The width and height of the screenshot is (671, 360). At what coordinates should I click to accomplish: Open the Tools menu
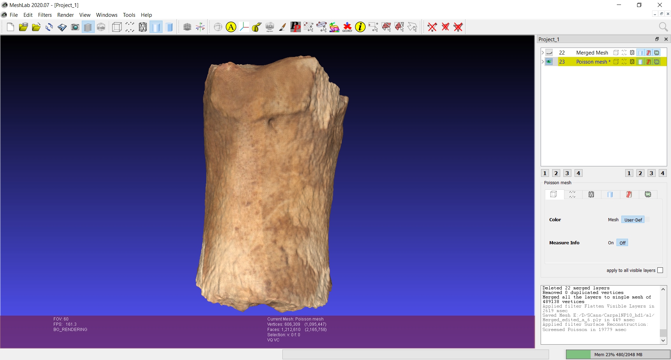click(129, 15)
